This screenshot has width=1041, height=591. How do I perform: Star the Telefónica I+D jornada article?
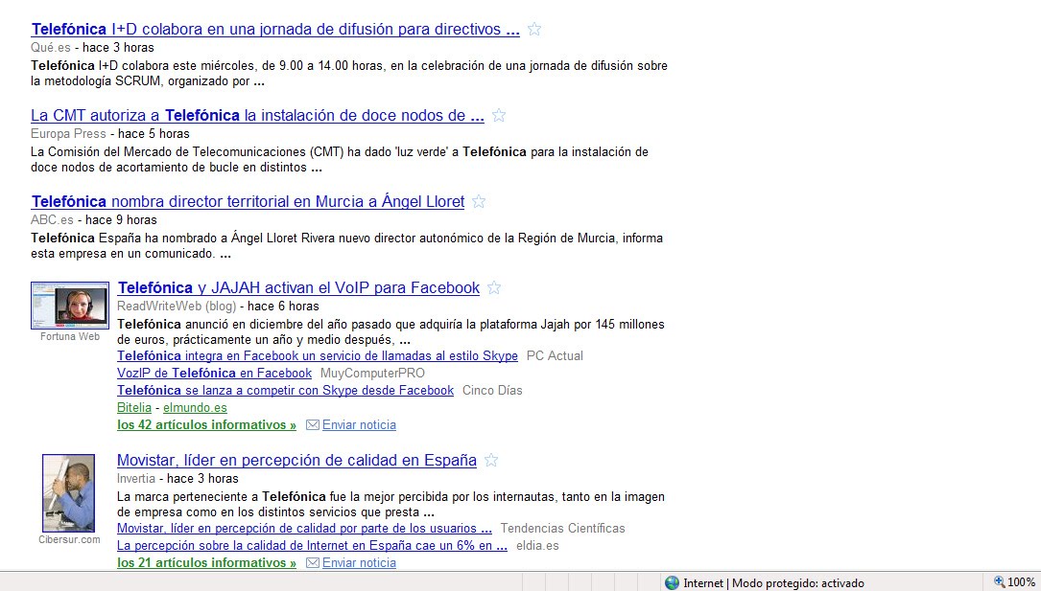(x=533, y=29)
